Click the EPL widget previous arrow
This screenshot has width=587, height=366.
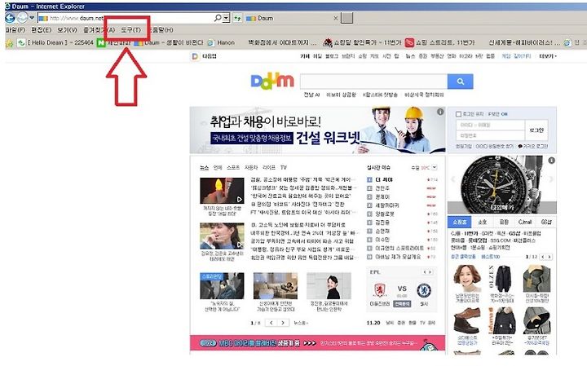pos(425,272)
